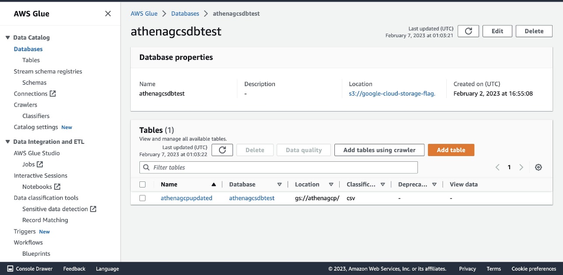Open AWS Glue Studio
The width and height of the screenshot is (563, 275).
37,153
